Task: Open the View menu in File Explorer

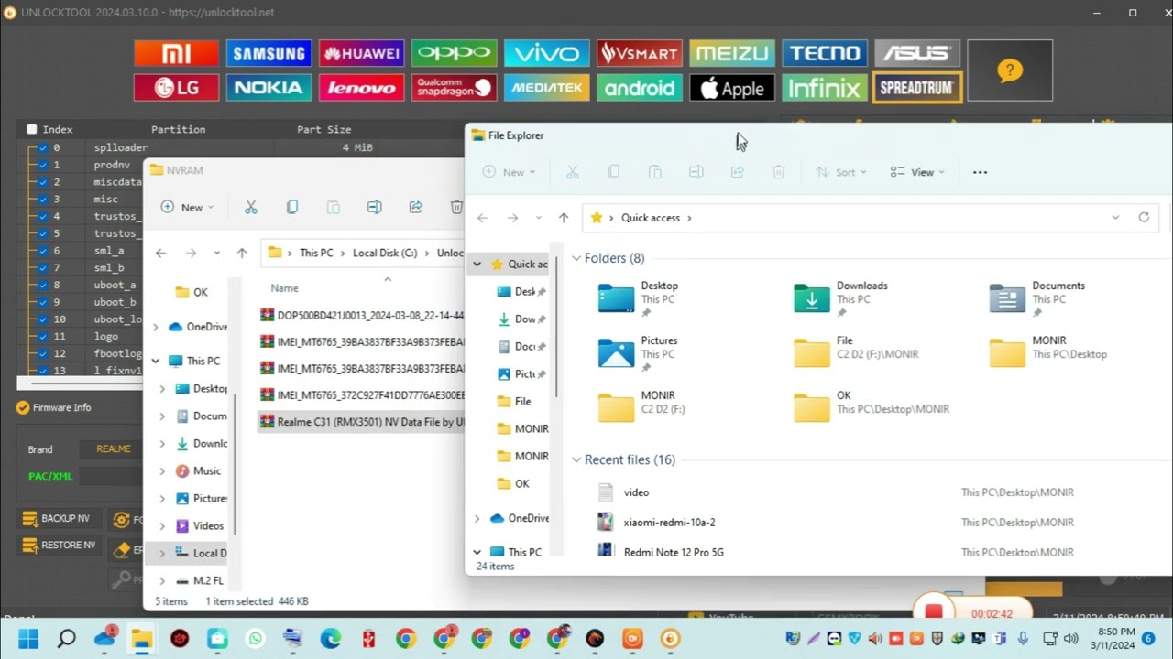Action: pyautogui.click(x=916, y=171)
